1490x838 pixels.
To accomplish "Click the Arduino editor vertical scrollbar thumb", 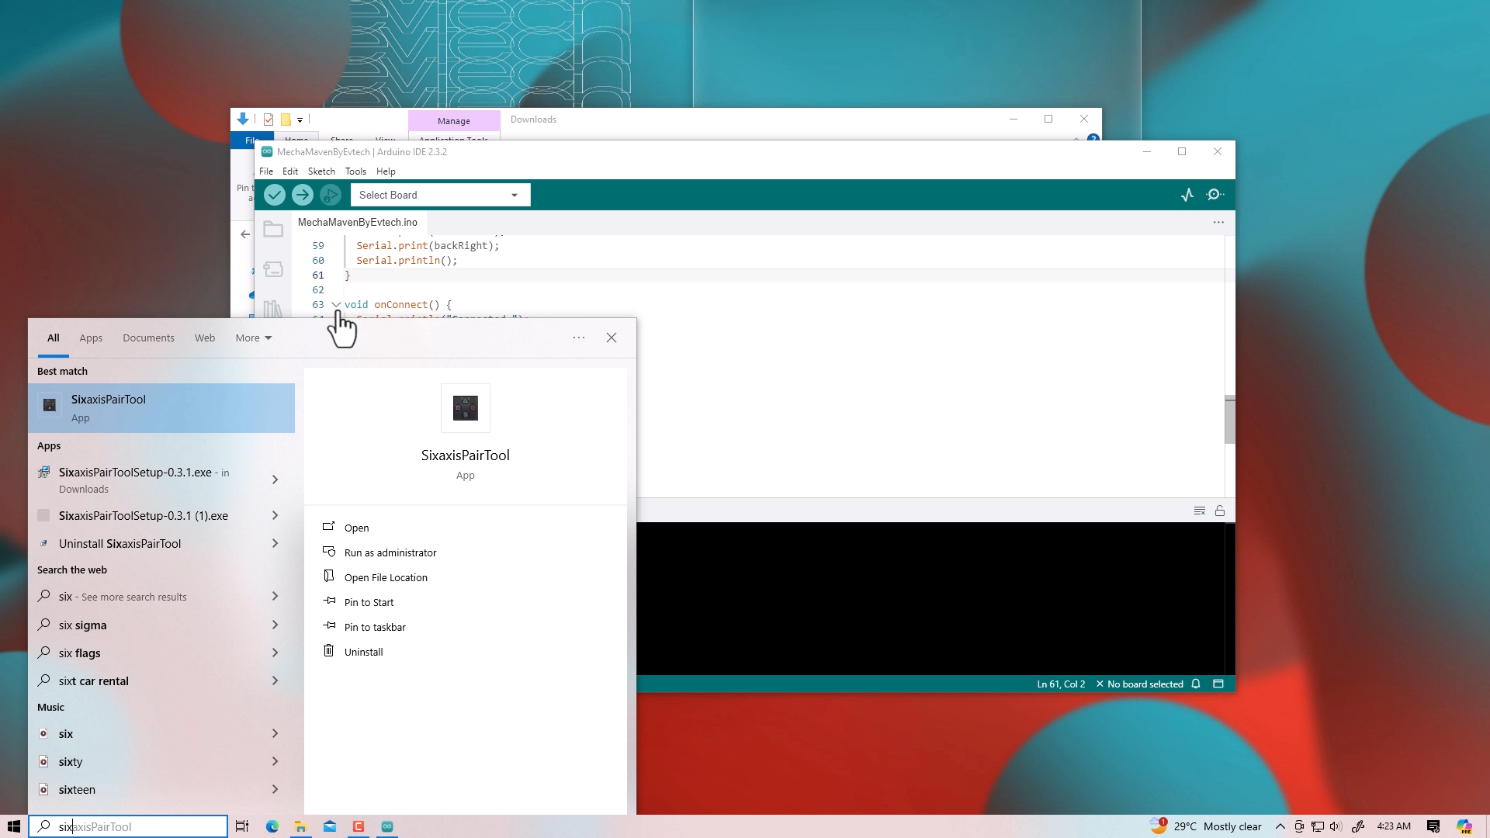I will 1230,419.
